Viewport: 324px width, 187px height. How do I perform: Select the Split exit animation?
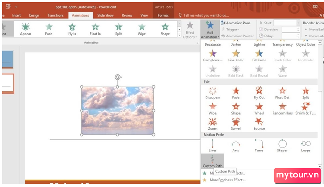(x=305, y=93)
